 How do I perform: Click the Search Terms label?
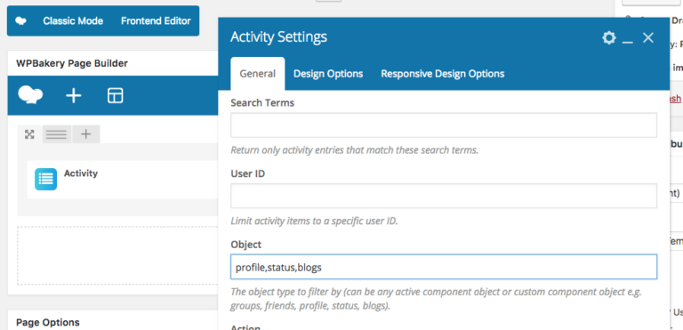pyautogui.click(x=262, y=103)
